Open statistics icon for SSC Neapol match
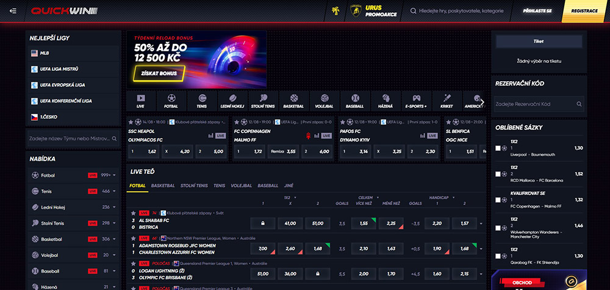Screen dimensions: 610x290 (x=211, y=136)
